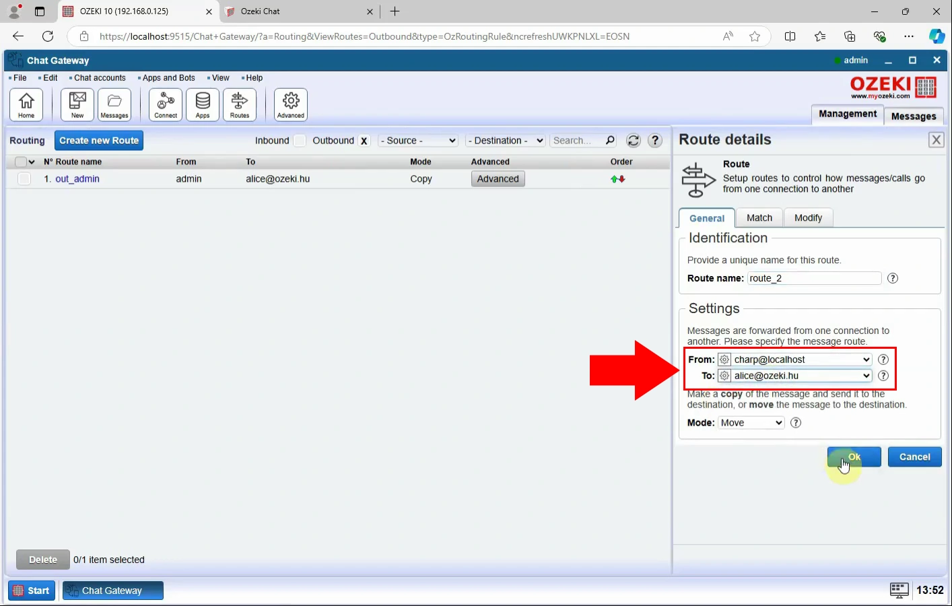Go back in browser

[18, 36]
